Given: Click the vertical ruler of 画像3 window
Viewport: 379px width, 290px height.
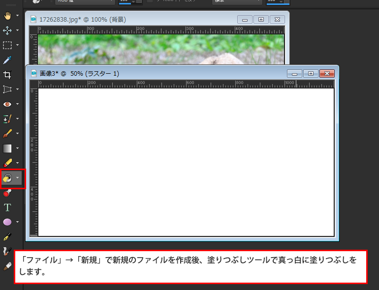Looking at the screenshot, I should 33,162.
